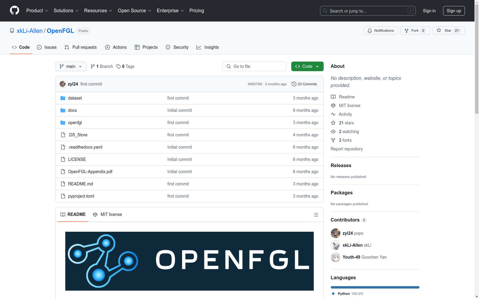Image resolution: width=479 pixels, height=299 pixels.
Task: Go to the Pricing page
Action: click(x=197, y=10)
